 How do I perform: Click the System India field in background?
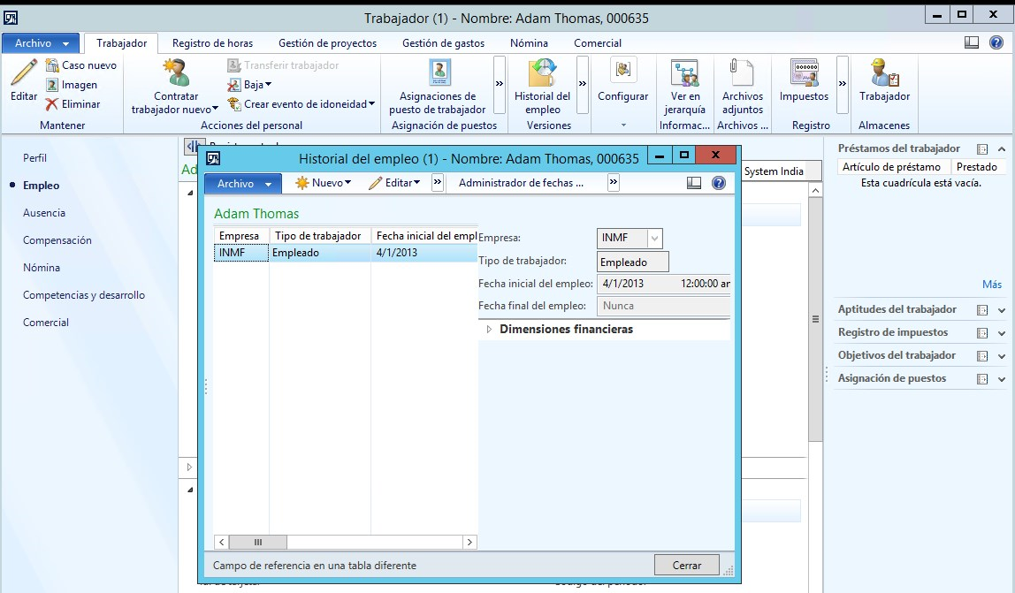coord(782,171)
